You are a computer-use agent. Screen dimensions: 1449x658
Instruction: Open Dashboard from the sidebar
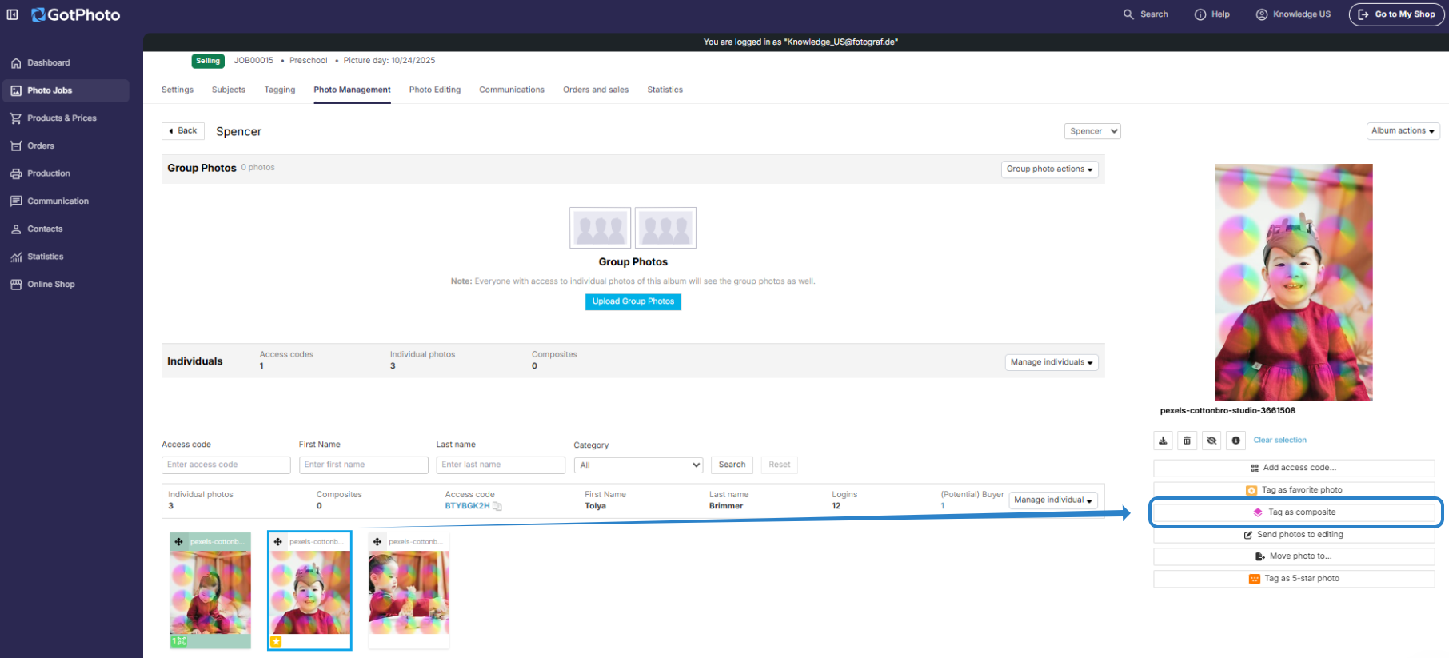tap(48, 62)
